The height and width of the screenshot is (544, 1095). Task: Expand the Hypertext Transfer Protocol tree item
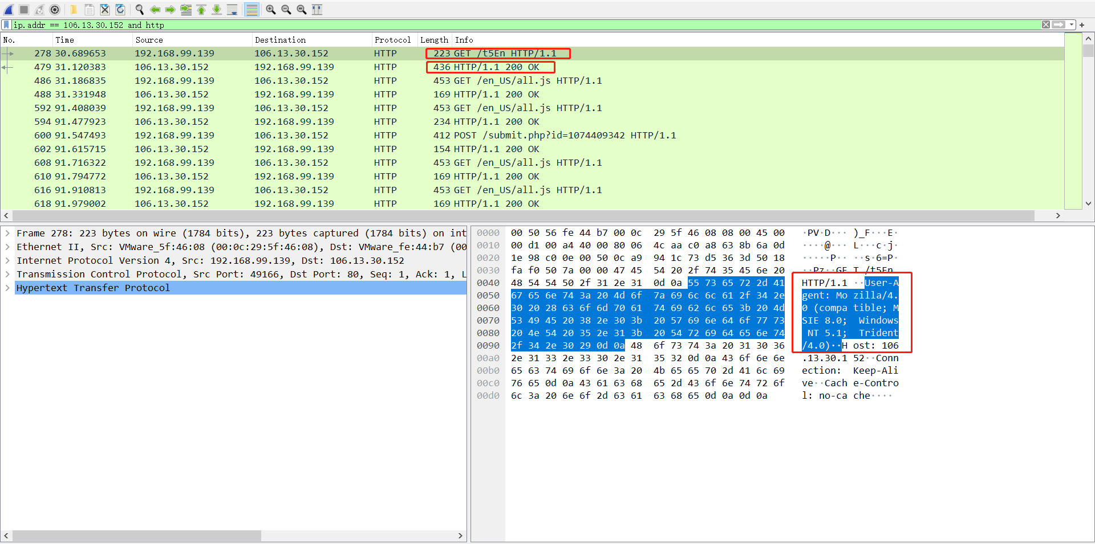pyautogui.click(x=7, y=288)
